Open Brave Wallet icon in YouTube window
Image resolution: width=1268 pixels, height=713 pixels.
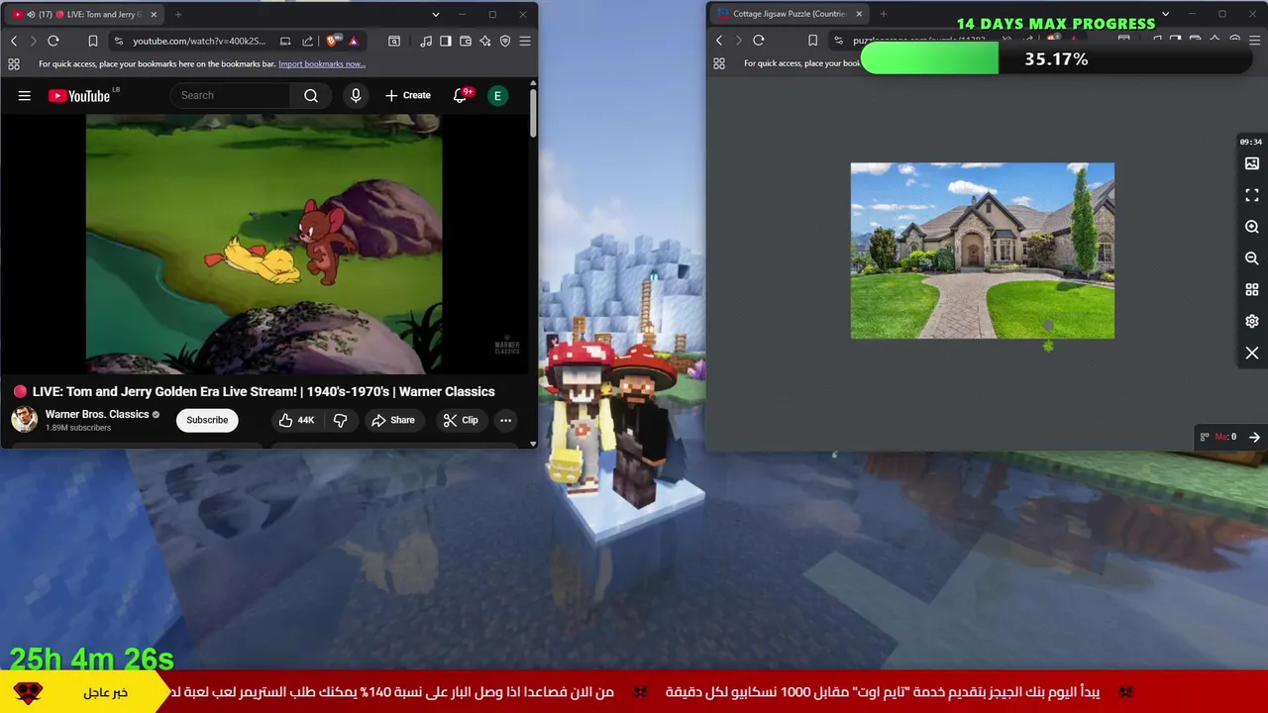click(466, 41)
